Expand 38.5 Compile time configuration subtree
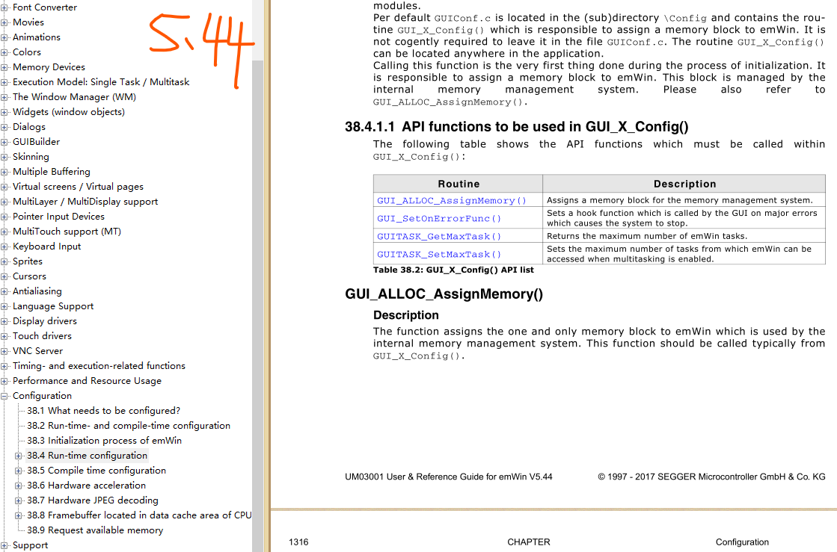837x552 pixels. pos(19,471)
